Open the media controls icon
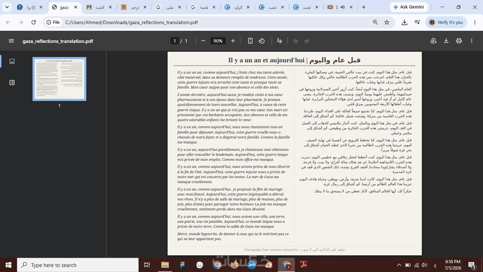The width and height of the screenshot is (483, 272). 417,22
